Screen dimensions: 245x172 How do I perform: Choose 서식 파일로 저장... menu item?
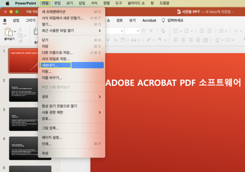tap(71, 59)
